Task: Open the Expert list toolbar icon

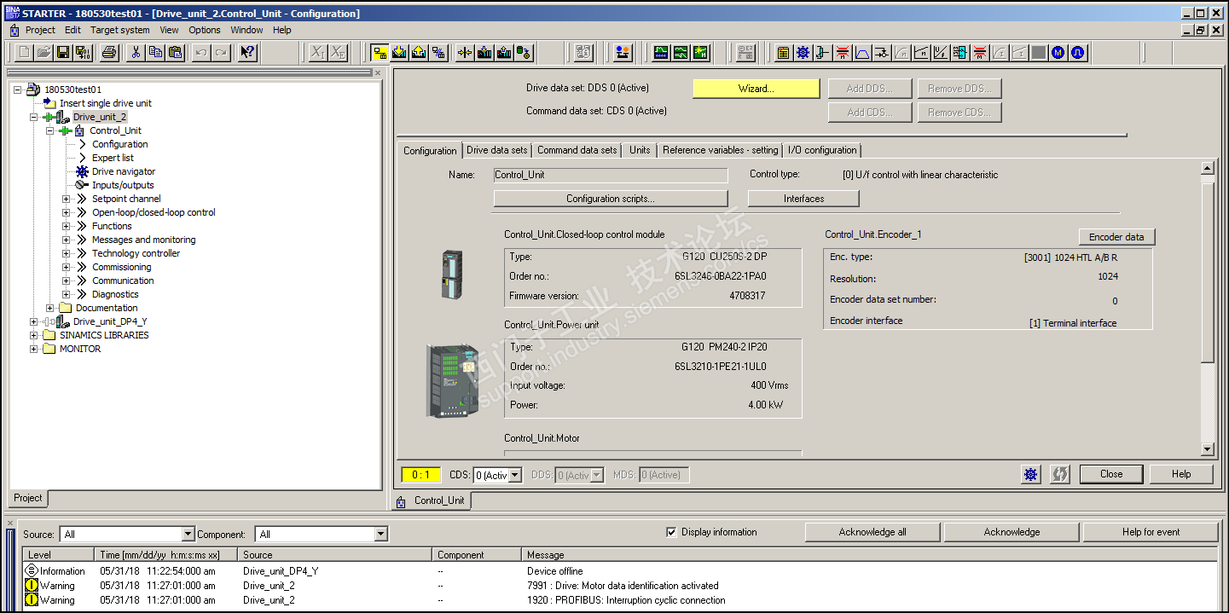Action: 783,53
